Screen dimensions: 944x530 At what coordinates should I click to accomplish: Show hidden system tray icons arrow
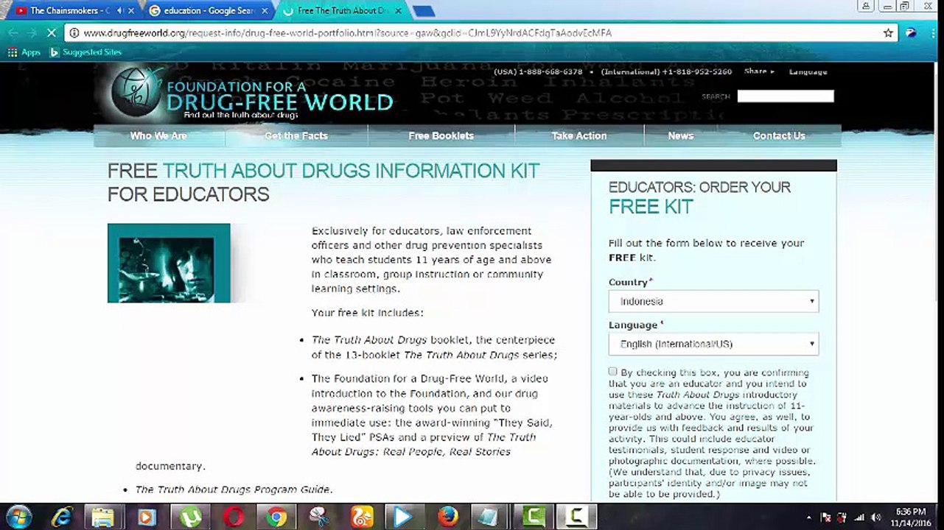pos(809,517)
